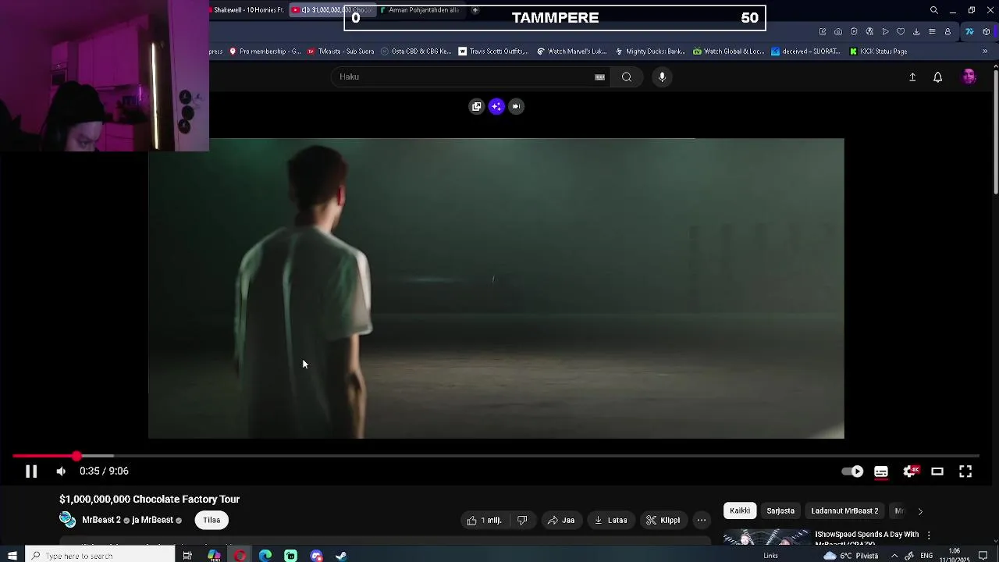Open KICK Status Page bookmark
The width and height of the screenshot is (999, 562).
coord(878,52)
